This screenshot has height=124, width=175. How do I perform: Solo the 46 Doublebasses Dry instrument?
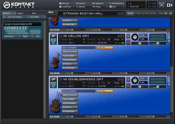coord(128,79)
